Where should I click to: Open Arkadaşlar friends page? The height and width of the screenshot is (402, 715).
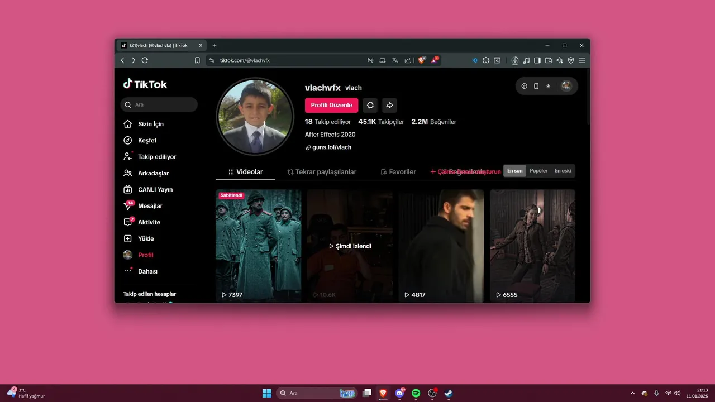(146, 173)
